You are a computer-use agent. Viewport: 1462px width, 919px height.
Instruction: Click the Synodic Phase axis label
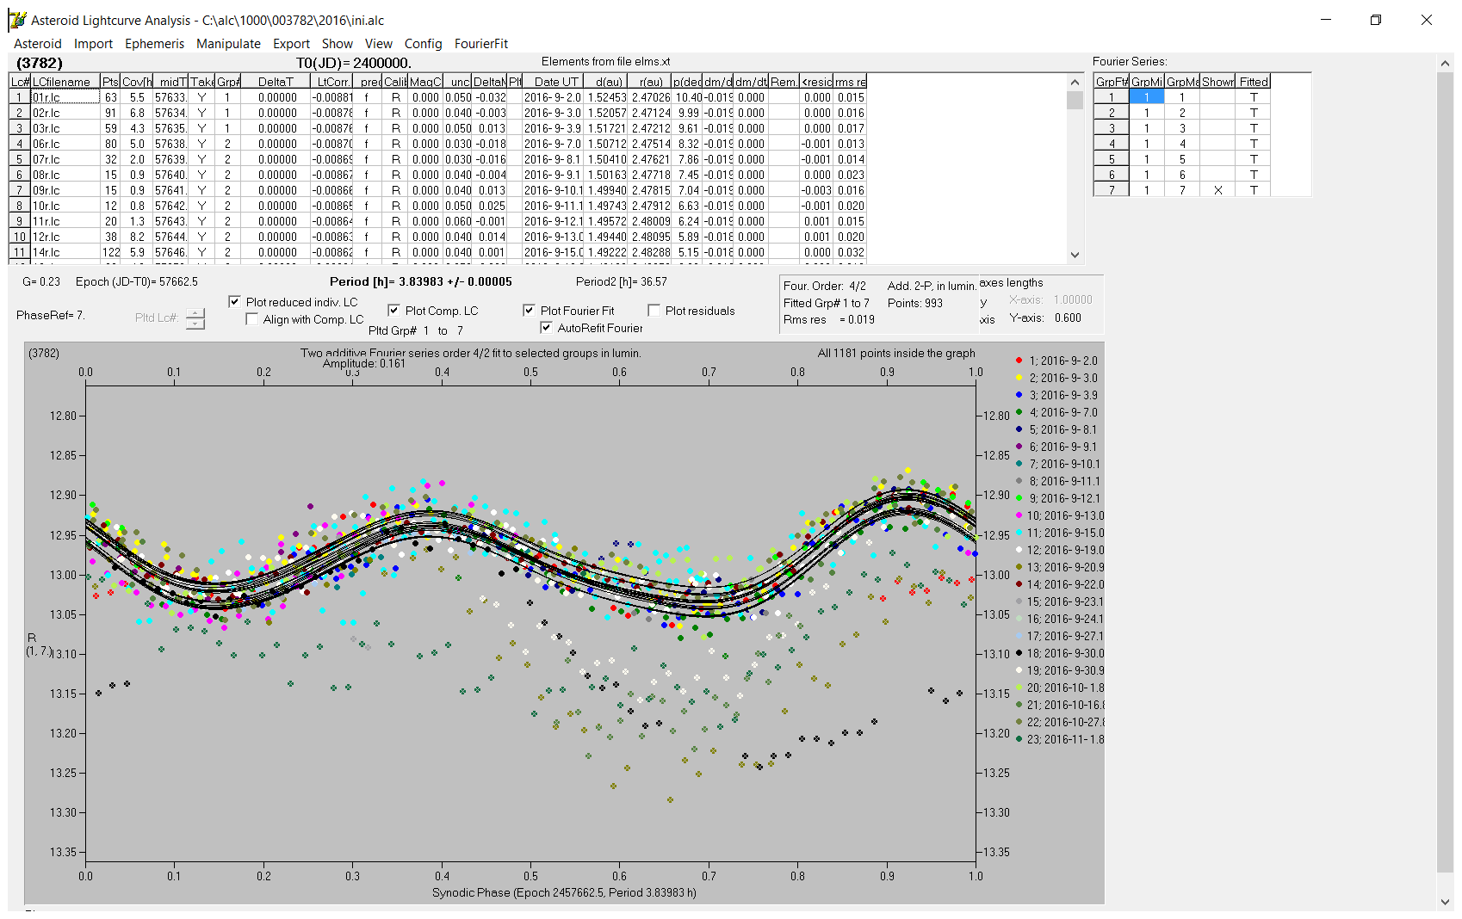pyautogui.click(x=564, y=892)
